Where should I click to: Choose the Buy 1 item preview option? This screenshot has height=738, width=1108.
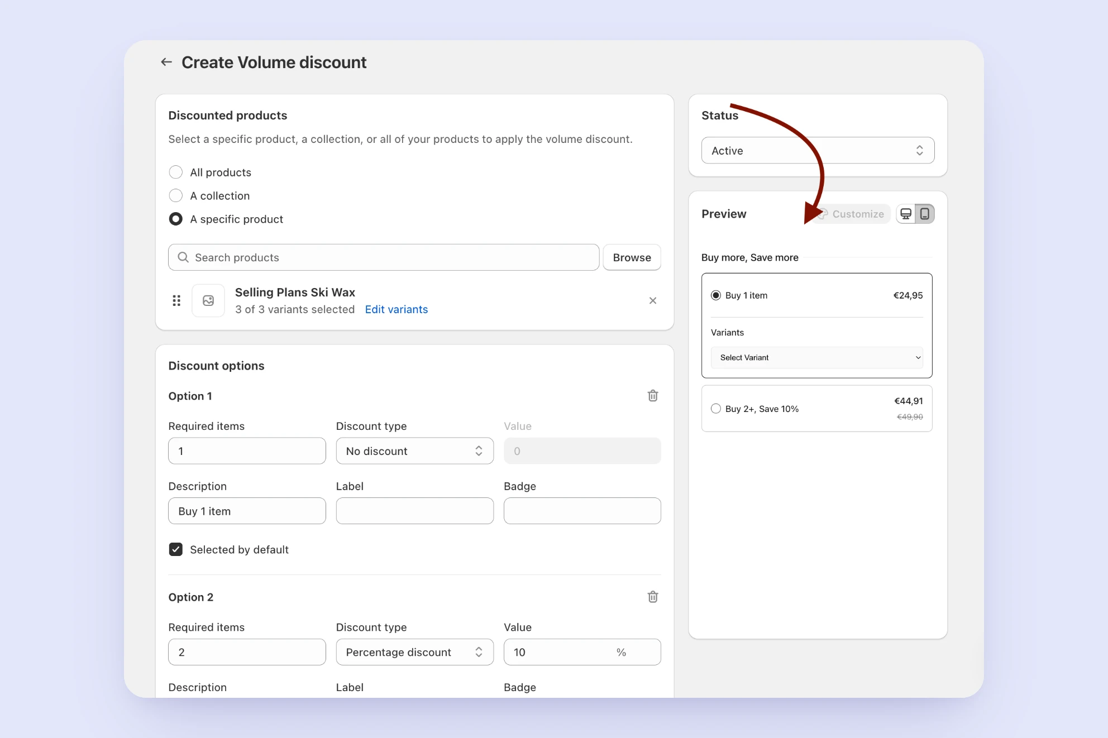pos(716,295)
